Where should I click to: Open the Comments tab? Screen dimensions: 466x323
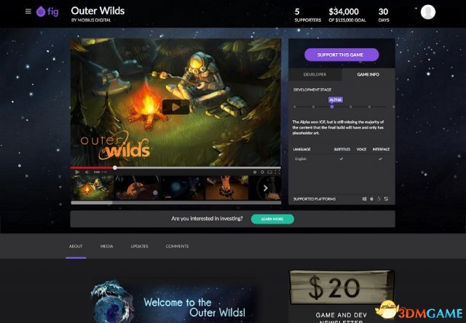tap(177, 247)
